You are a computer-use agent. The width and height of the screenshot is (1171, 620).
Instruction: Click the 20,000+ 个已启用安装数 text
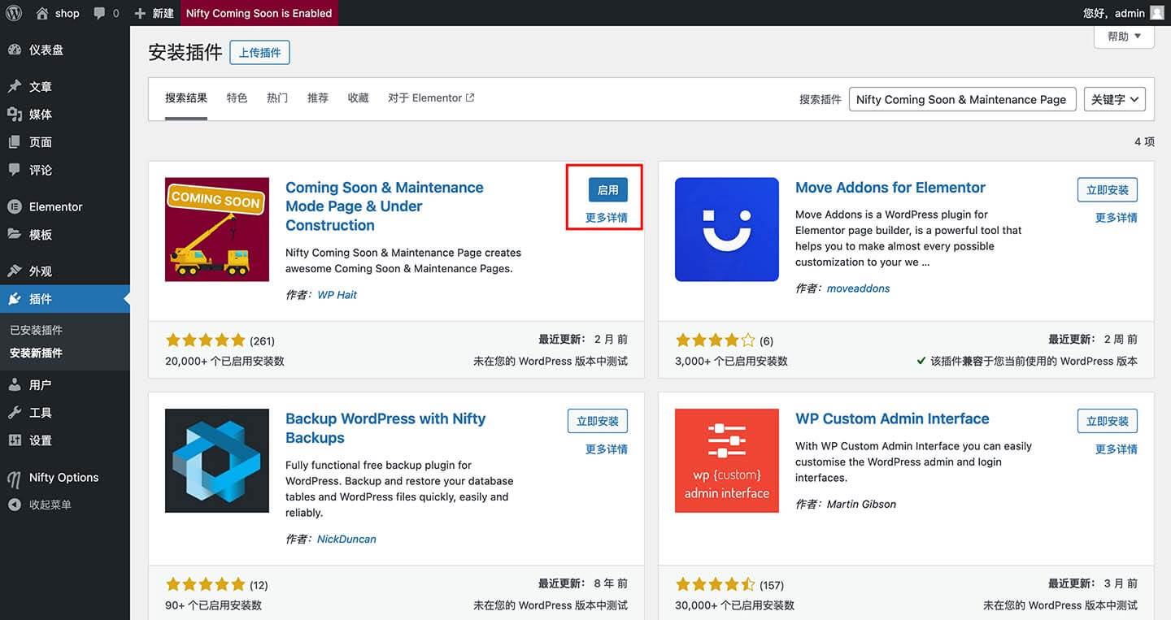tap(224, 361)
